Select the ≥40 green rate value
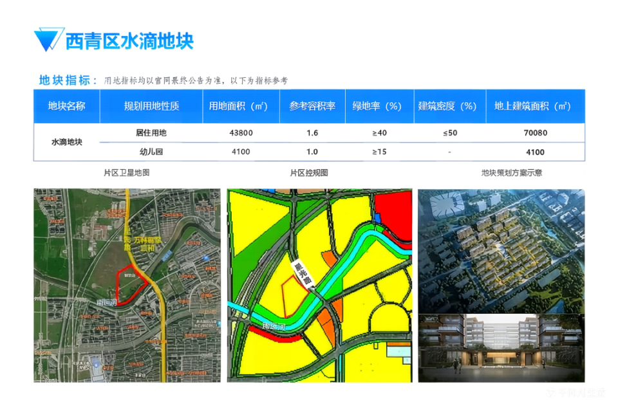 point(380,133)
